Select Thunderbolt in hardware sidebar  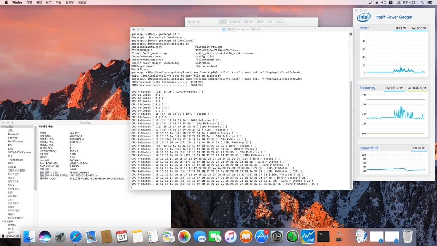coord(15,160)
